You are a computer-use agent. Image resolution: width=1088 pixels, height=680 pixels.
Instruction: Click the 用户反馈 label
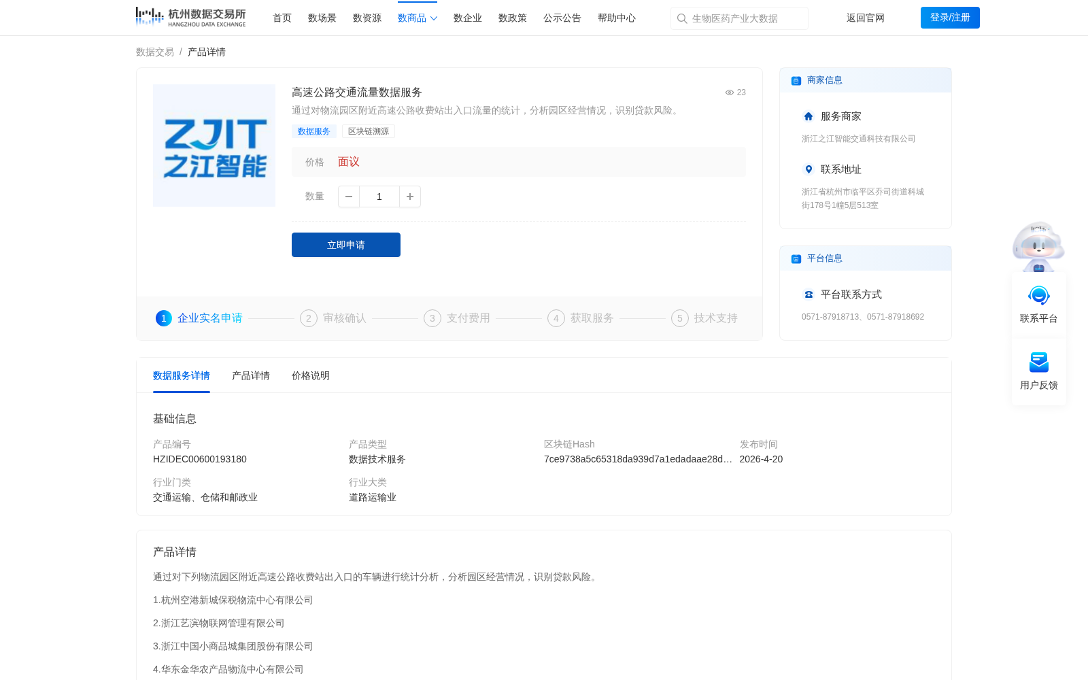[1039, 385]
